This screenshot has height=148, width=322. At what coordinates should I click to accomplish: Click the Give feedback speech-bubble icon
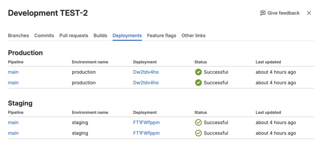(262, 13)
